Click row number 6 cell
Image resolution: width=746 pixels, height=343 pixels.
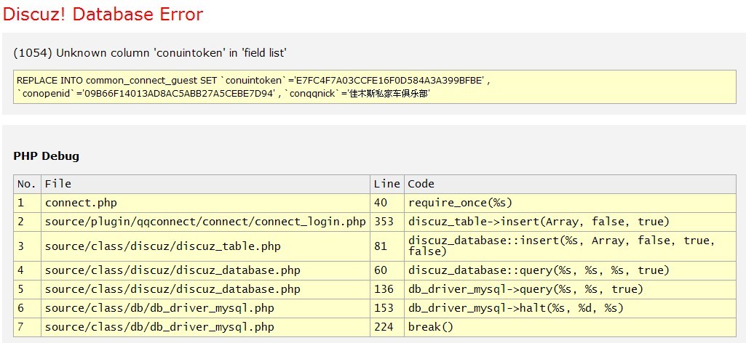[27, 308]
